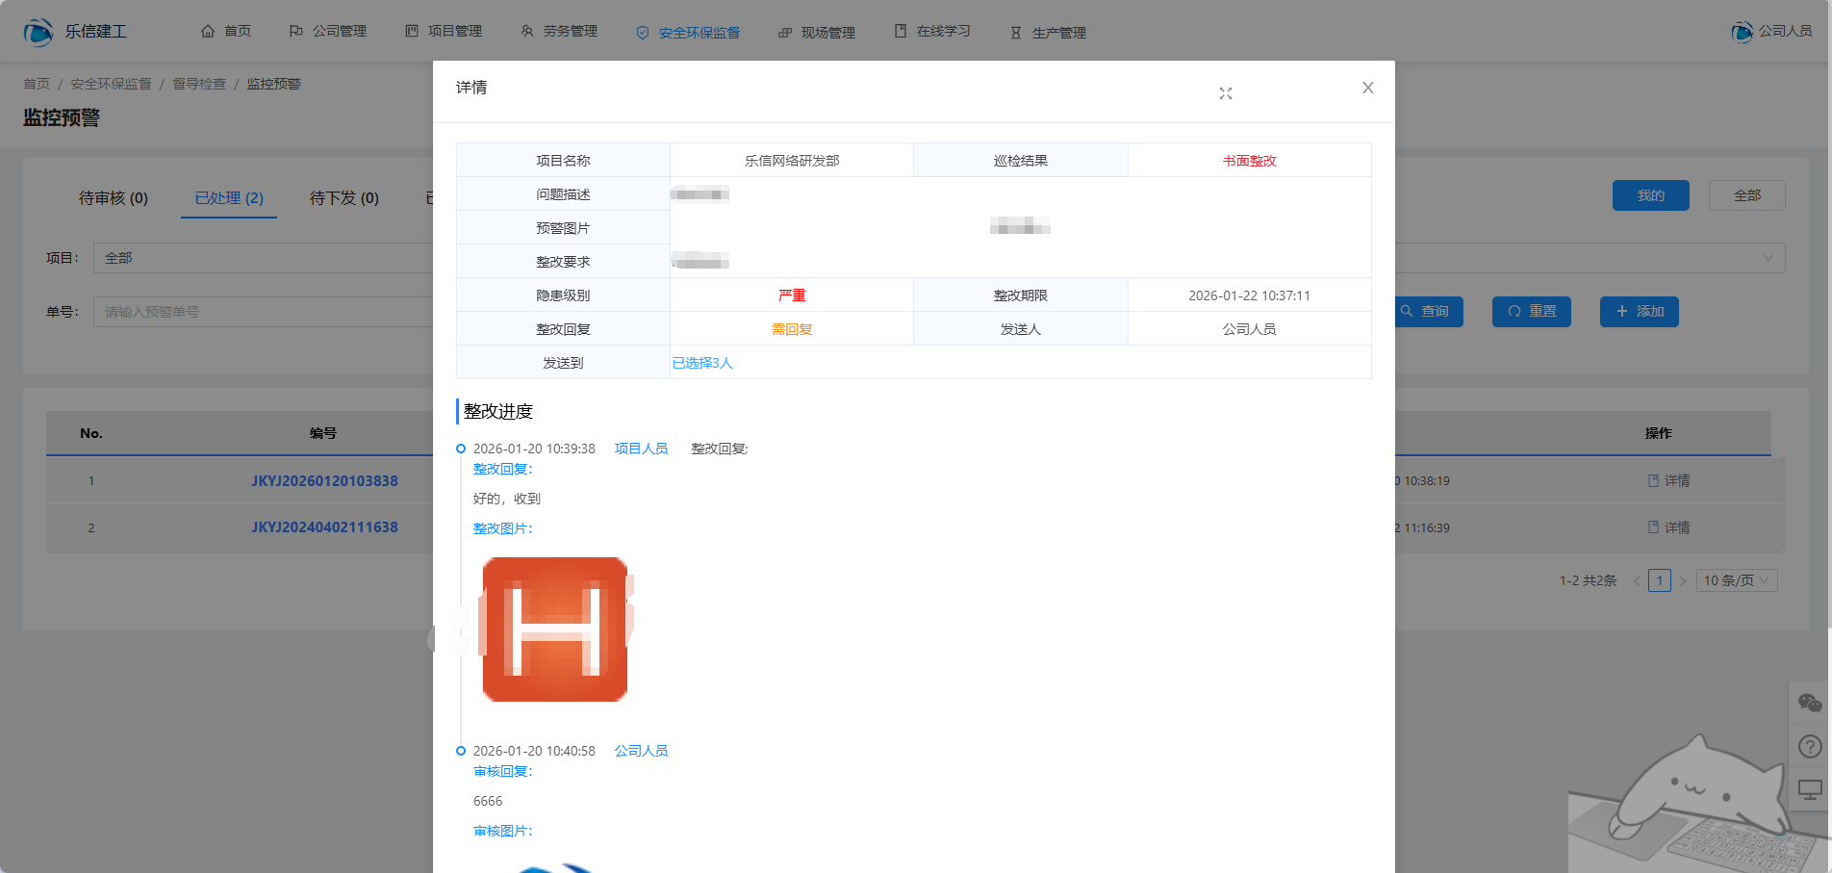The image size is (1832, 873).
Task: Open the red 整改图片 thumbnail
Action: click(x=555, y=629)
